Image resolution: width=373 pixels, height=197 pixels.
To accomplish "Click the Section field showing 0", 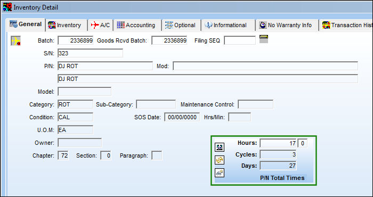I will click(x=106, y=155).
